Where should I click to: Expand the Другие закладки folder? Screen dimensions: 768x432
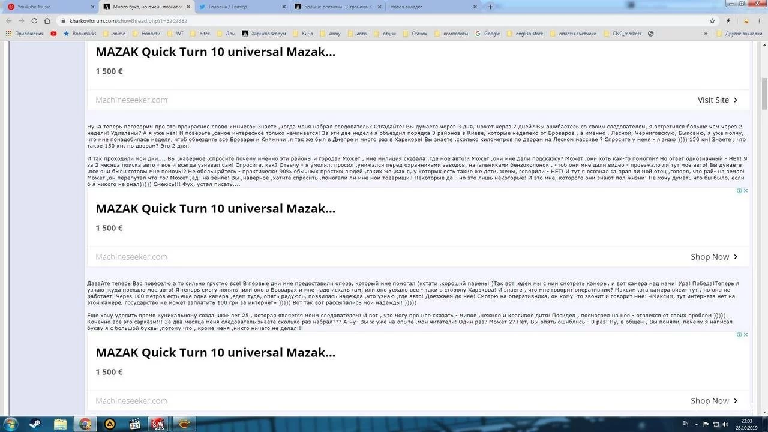click(739, 34)
